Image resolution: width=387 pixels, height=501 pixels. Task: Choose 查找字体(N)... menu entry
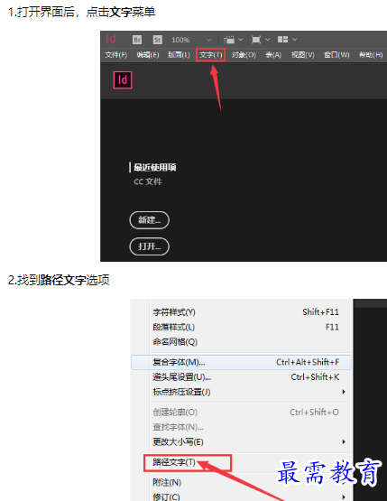(x=241, y=427)
